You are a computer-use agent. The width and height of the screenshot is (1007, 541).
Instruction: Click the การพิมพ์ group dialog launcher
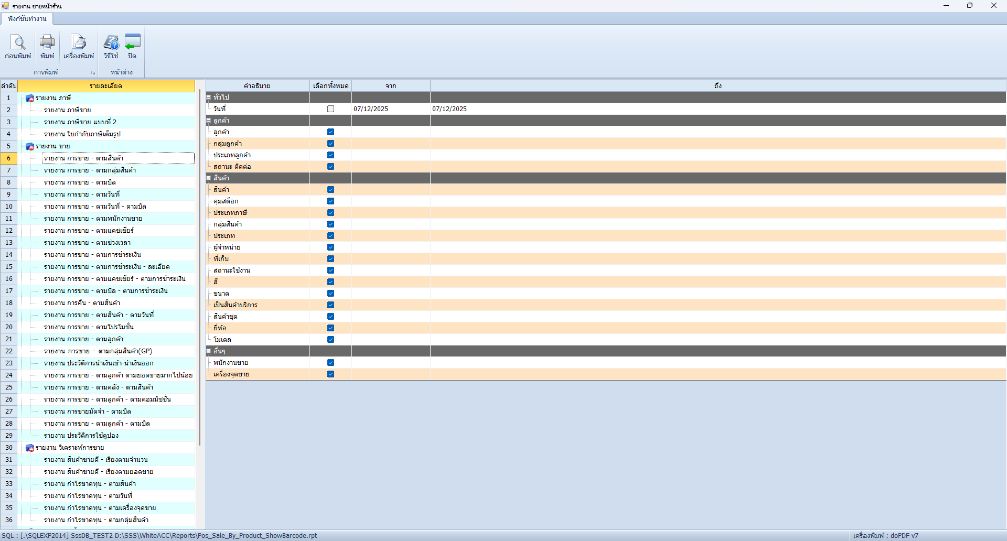click(93, 73)
